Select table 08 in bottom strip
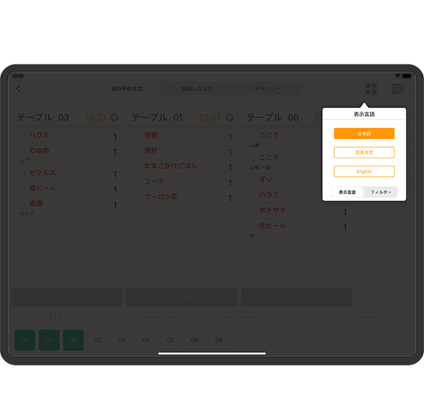The image size is (424, 402). [x=194, y=340]
